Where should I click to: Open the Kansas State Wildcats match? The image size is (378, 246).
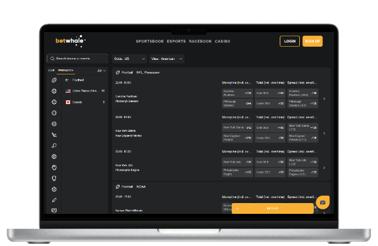point(129,211)
